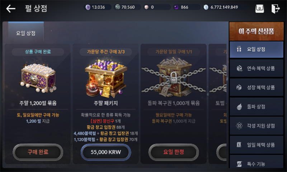Viewport: 287px width, 172px height.
Task: Select 요일 상점 in the side menu
Action: (256, 49)
